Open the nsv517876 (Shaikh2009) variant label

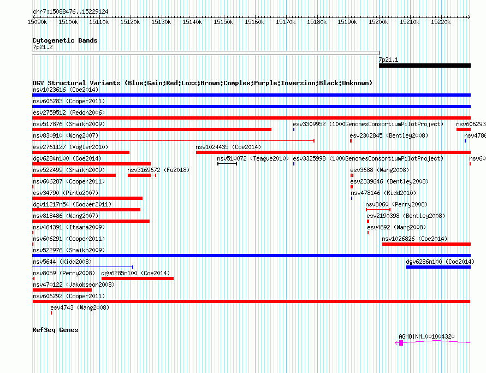pyautogui.click(x=69, y=124)
